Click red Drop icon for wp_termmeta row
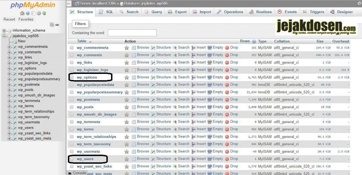 click(227, 122)
